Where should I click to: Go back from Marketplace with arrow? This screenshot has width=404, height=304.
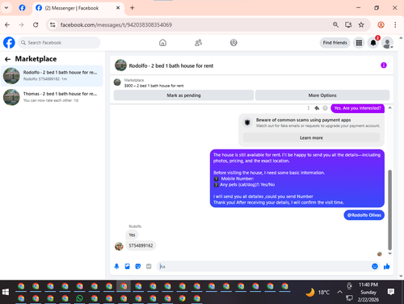point(7,59)
